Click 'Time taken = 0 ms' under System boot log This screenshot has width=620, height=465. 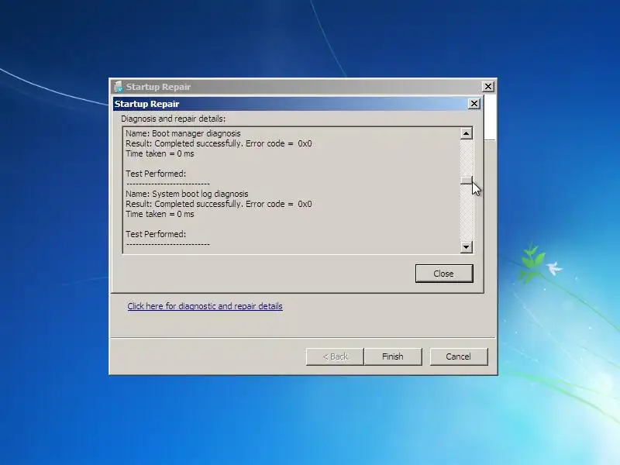160,215
